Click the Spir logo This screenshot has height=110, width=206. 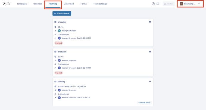7,4
